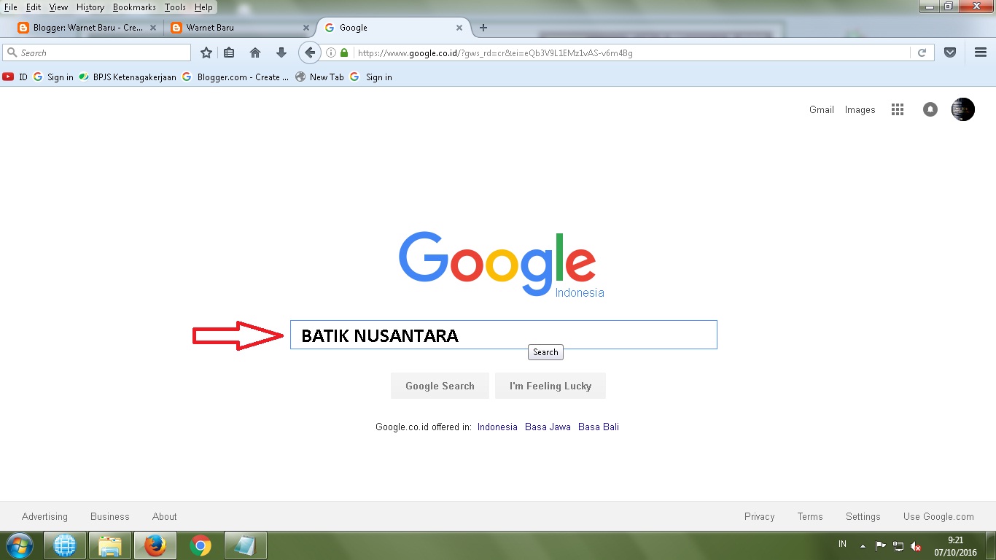
Task: Show site information icon in address bar
Action: [x=331, y=52]
